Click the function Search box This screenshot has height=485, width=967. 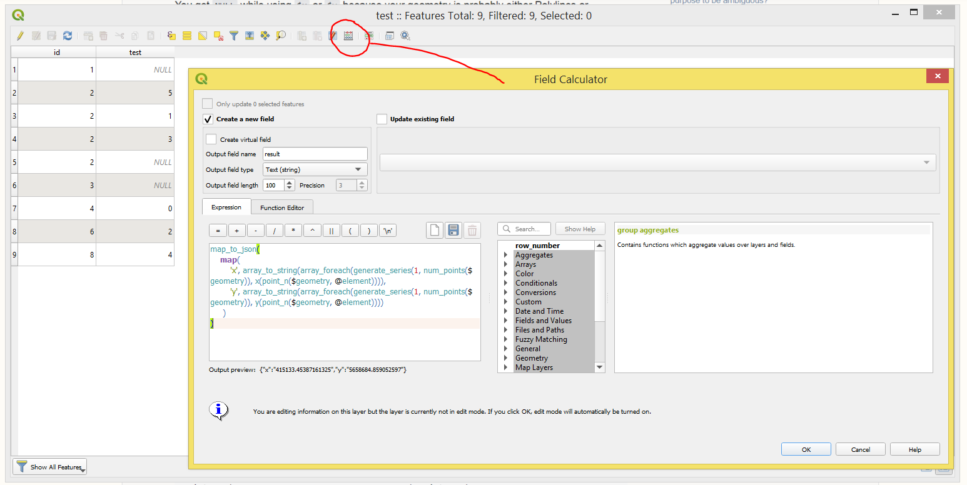pos(524,229)
